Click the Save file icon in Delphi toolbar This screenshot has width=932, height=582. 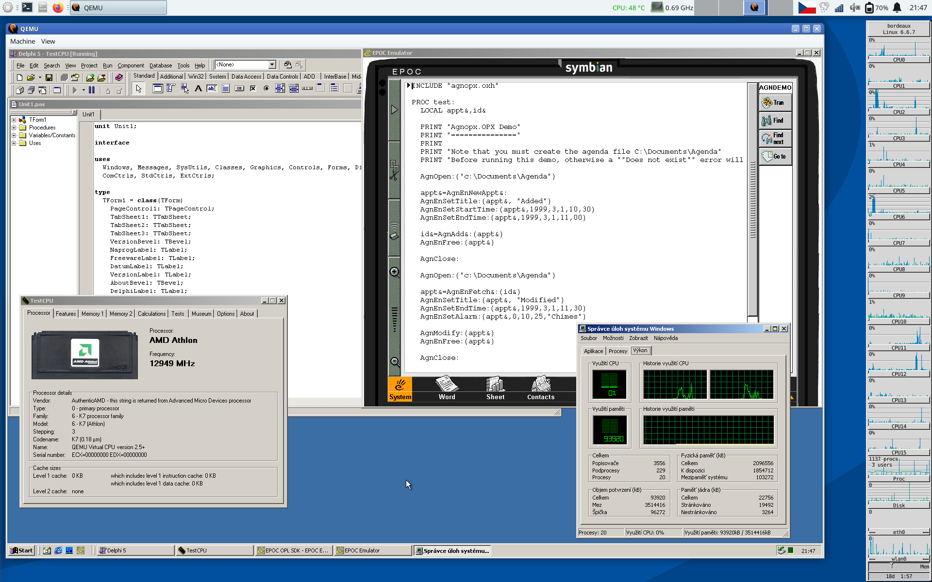tap(49, 78)
